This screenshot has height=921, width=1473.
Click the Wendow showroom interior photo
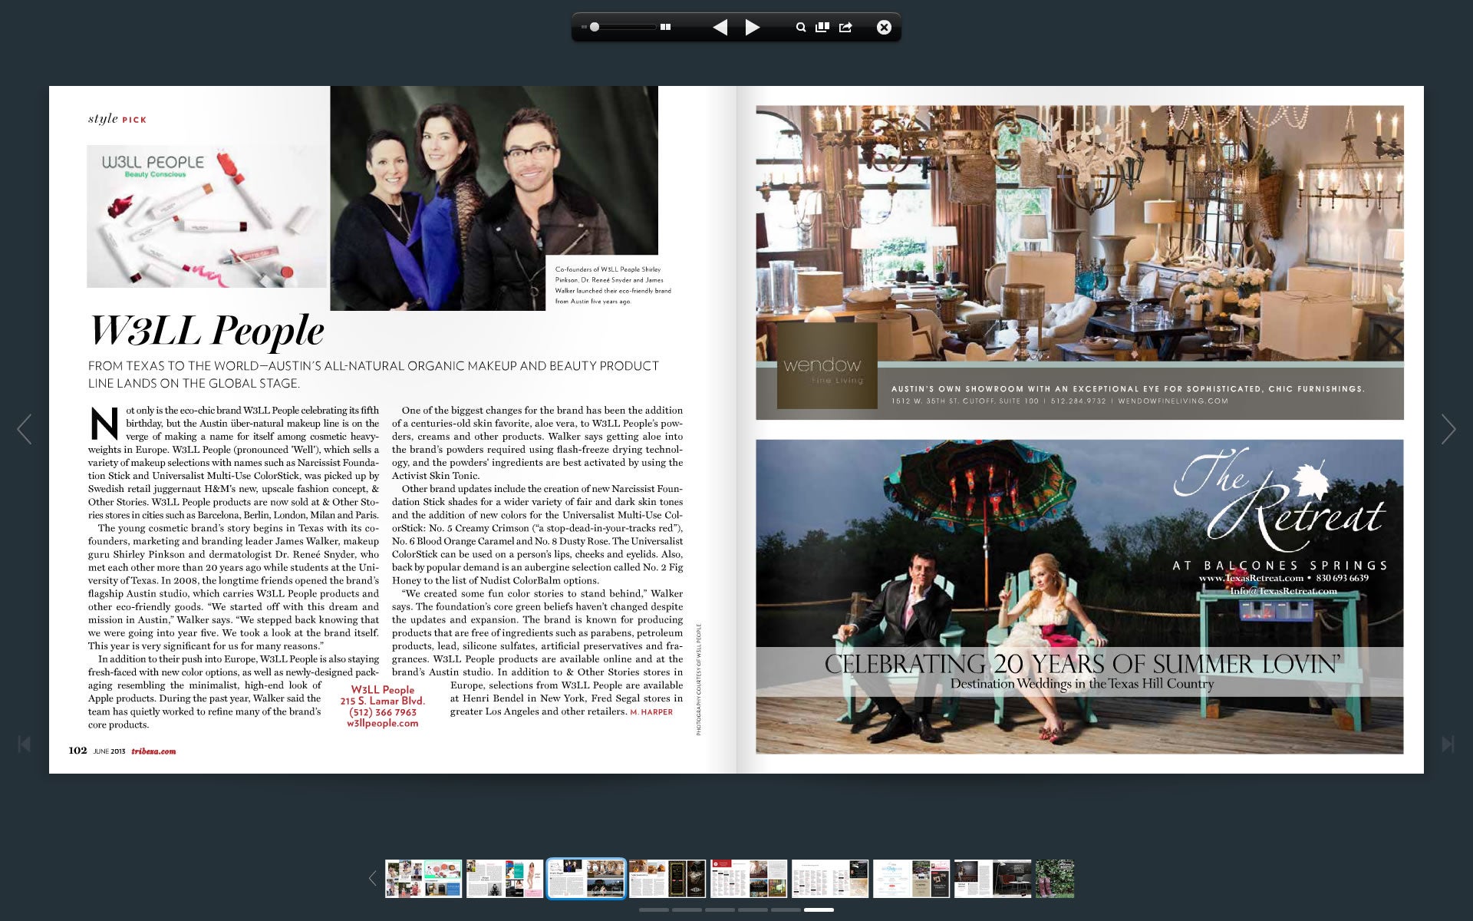point(1079,233)
